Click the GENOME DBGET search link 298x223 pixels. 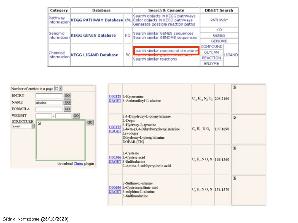[x=219, y=41]
